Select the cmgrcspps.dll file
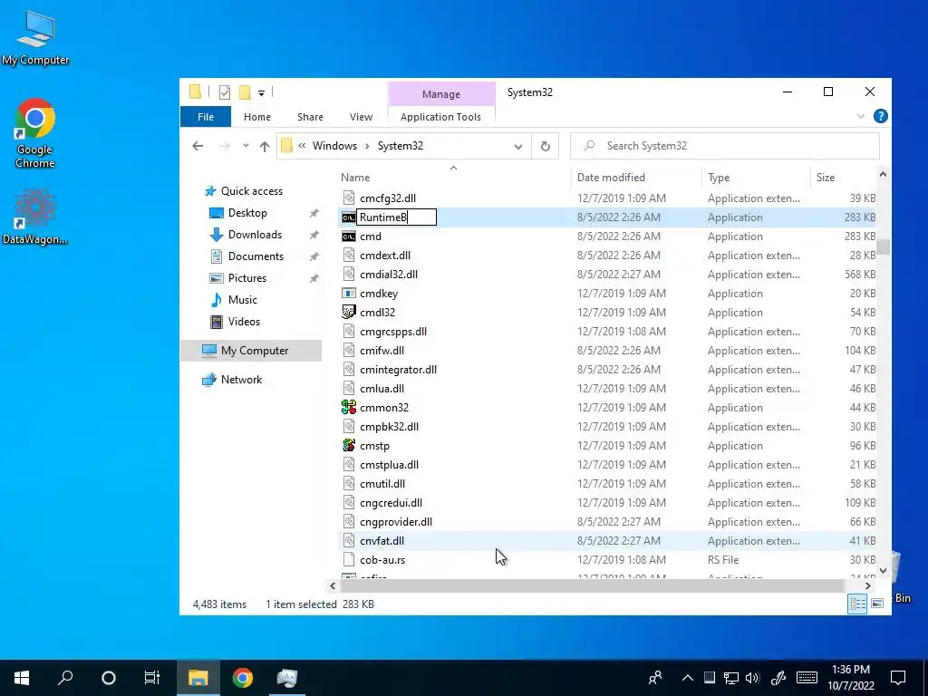The width and height of the screenshot is (928, 696). click(393, 332)
